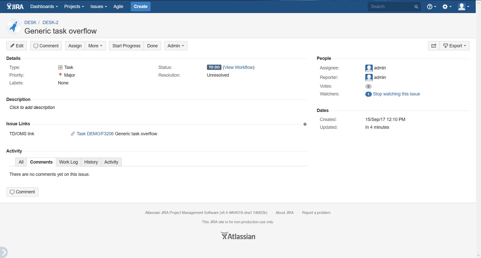Click to add description text
481x258 pixels.
click(x=32, y=107)
